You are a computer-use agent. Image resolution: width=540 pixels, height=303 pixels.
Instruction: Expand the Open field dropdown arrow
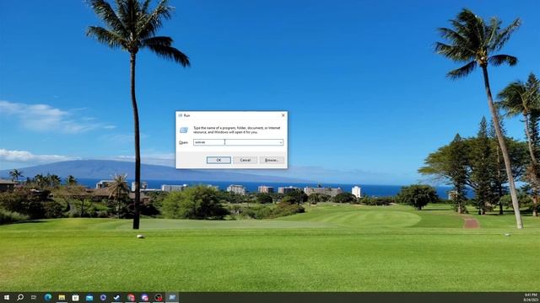click(x=281, y=142)
